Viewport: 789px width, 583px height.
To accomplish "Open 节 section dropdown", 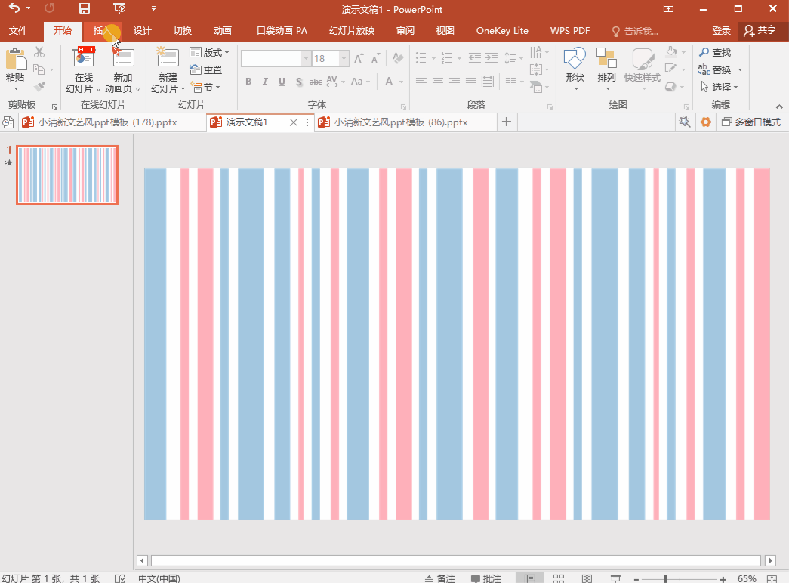I will point(205,87).
